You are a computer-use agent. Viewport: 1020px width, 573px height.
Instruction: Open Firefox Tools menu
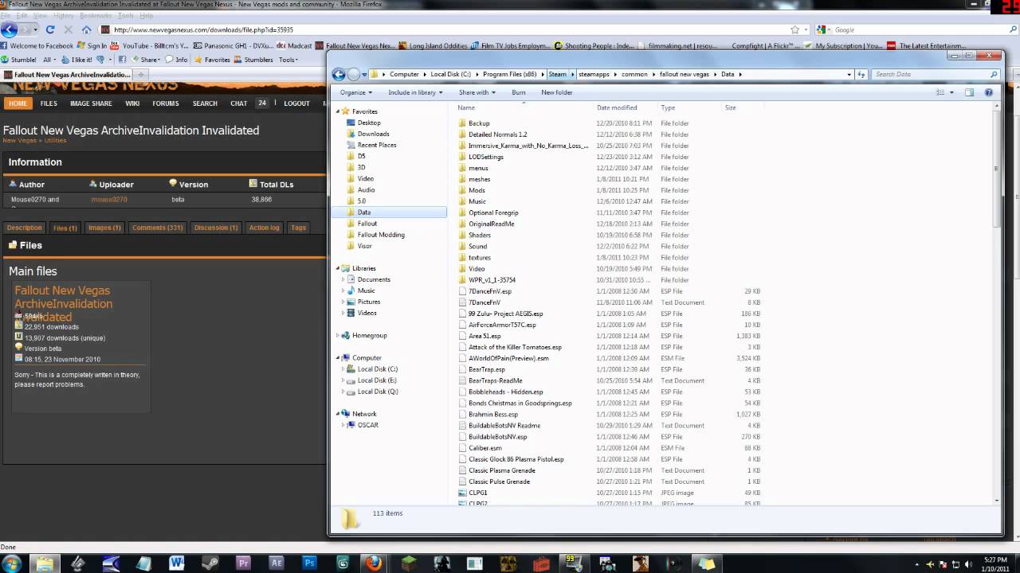point(126,15)
